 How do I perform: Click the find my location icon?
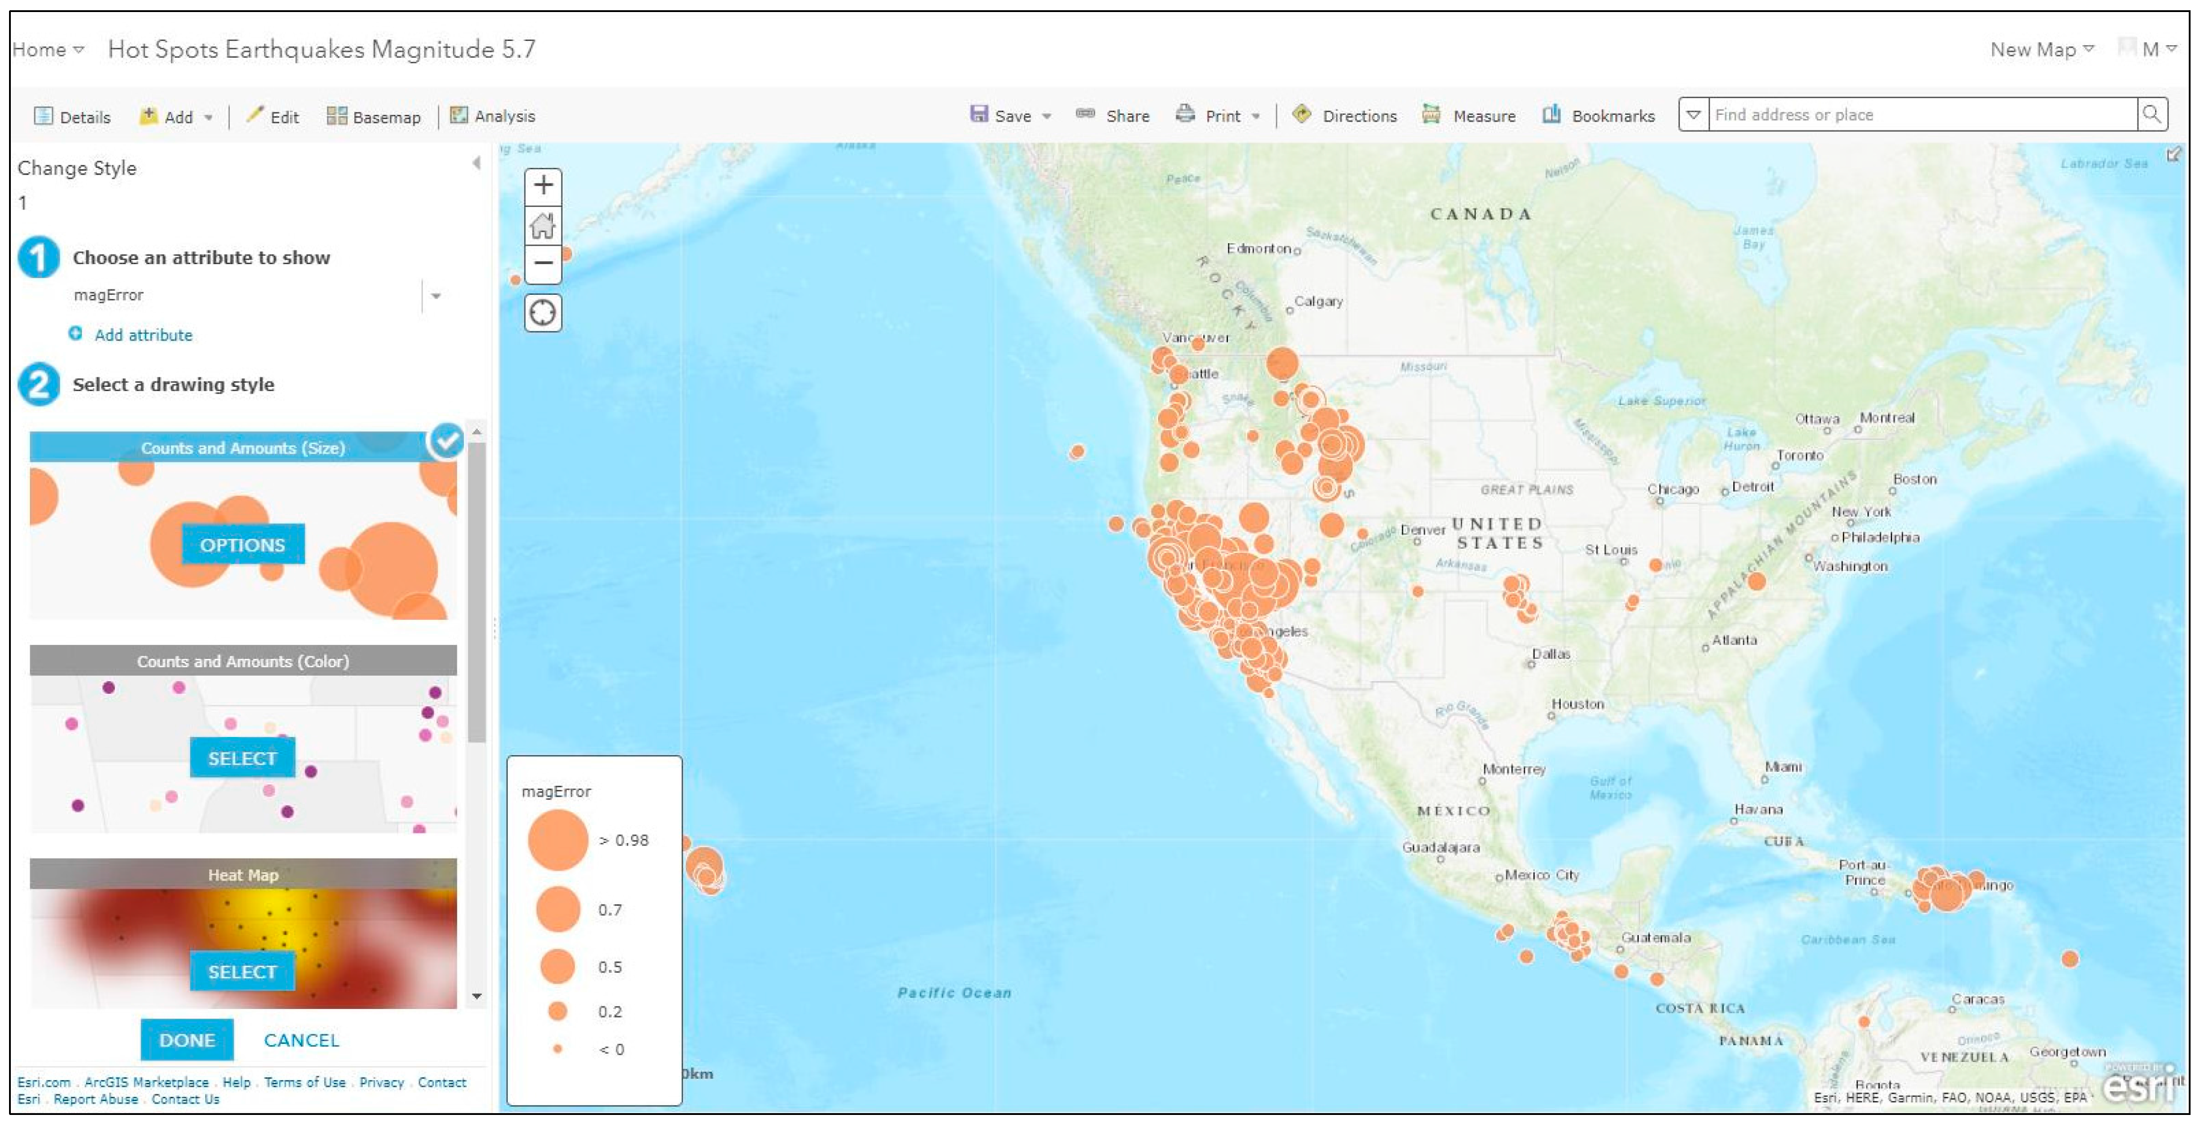tap(543, 313)
